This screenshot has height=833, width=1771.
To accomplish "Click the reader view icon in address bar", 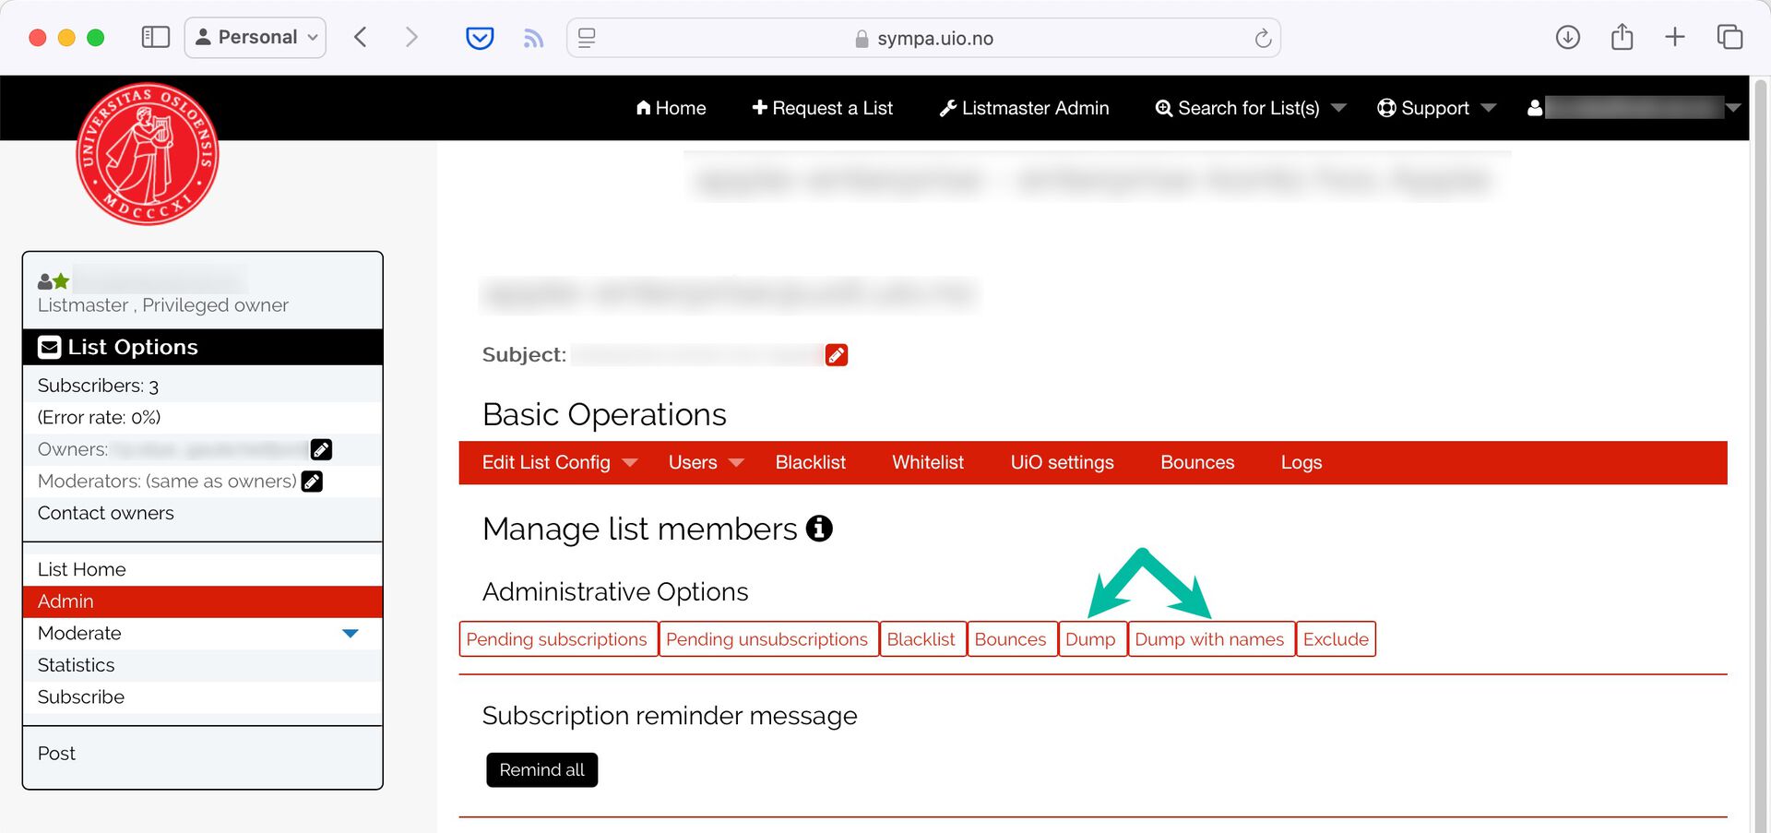I will point(587,38).
